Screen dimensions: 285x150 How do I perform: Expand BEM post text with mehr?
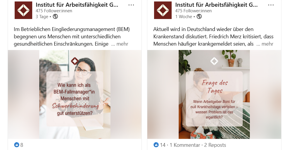(x=120, y=44)
